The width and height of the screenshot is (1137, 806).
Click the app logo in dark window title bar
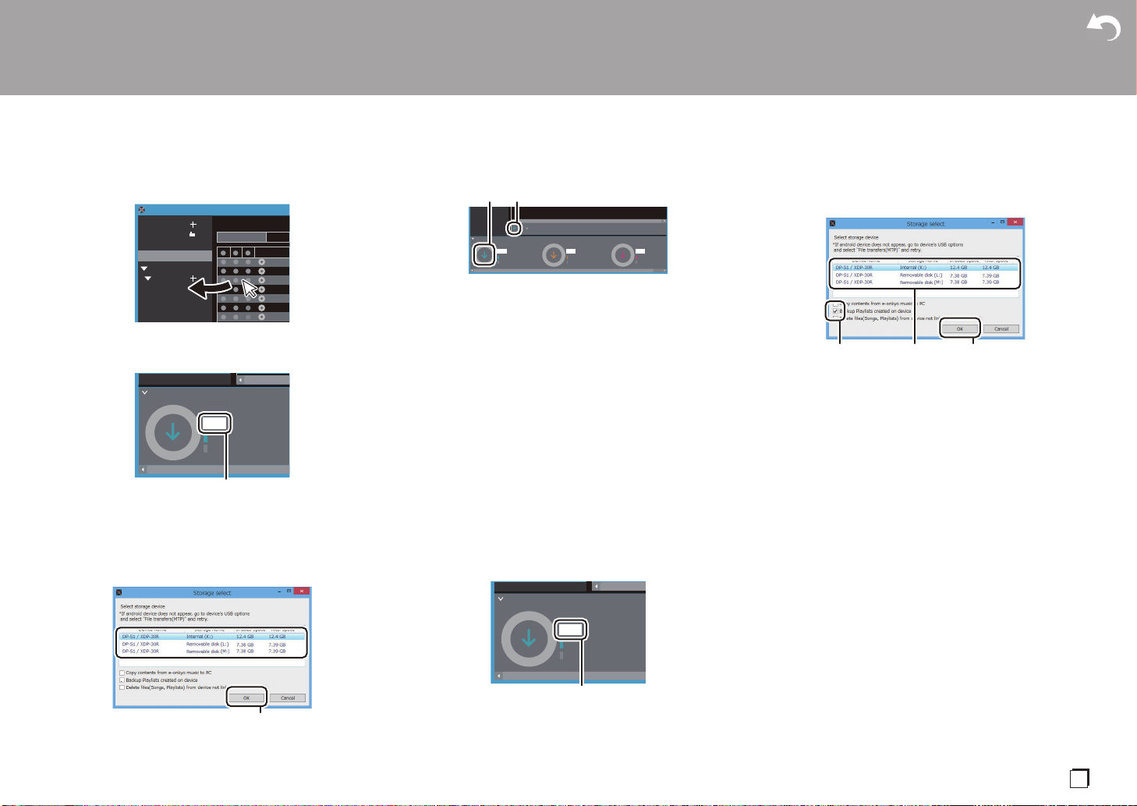141,209
